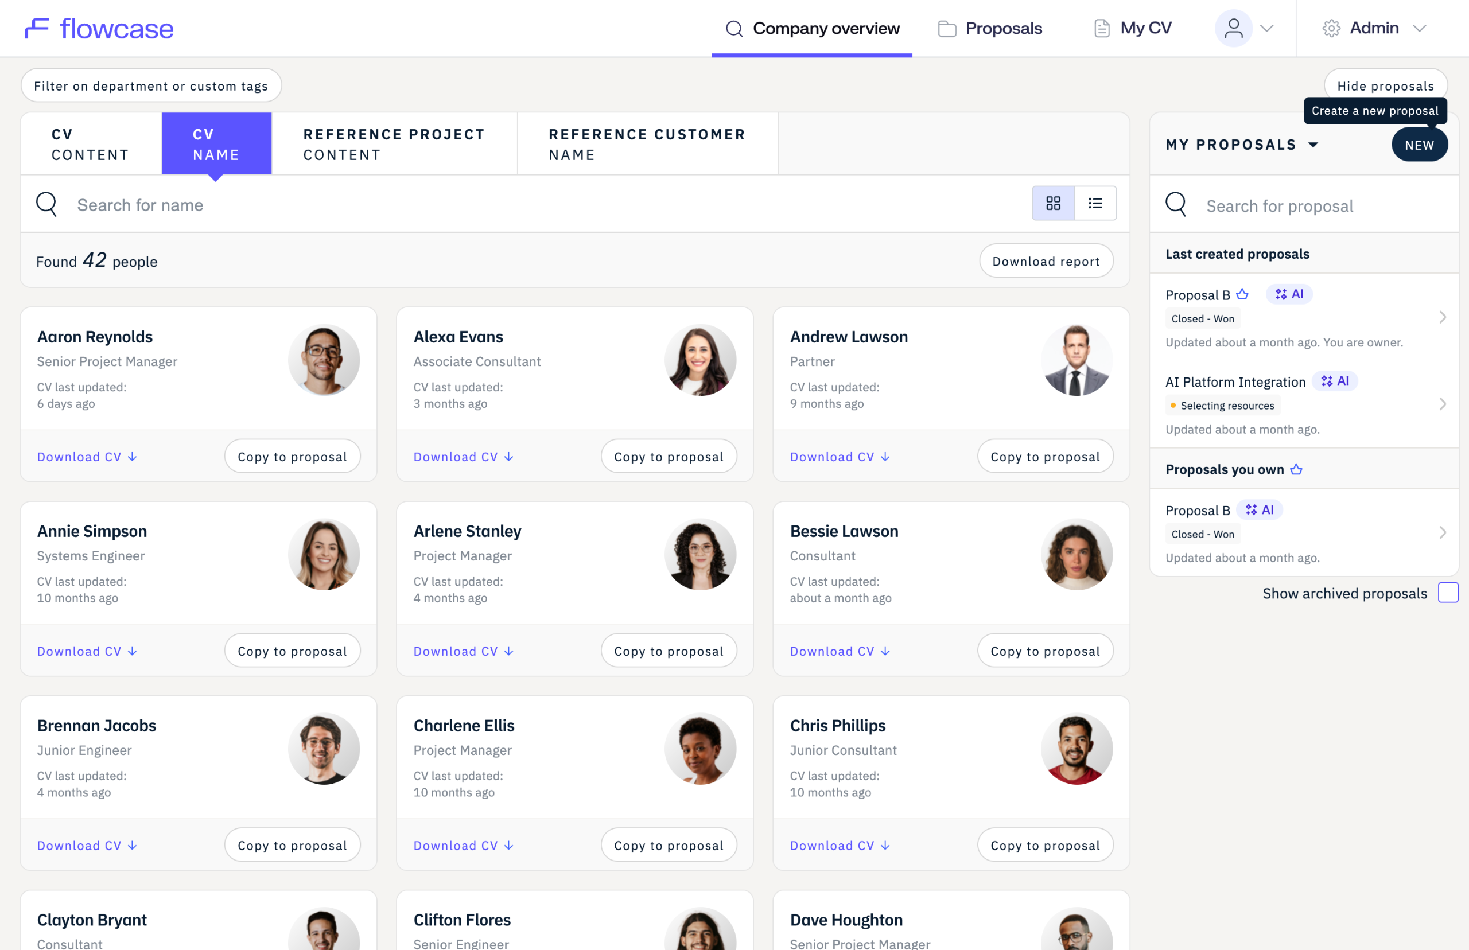1469x950 pixels.
Task: Click the search magnifier beside Search for name
Action: tap(46, 204)
